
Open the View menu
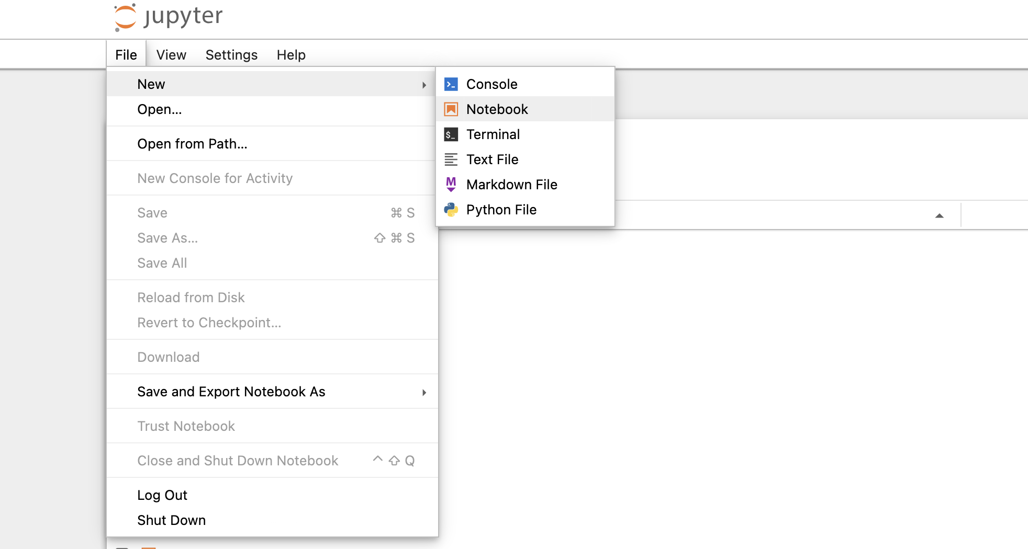point(171,55)
